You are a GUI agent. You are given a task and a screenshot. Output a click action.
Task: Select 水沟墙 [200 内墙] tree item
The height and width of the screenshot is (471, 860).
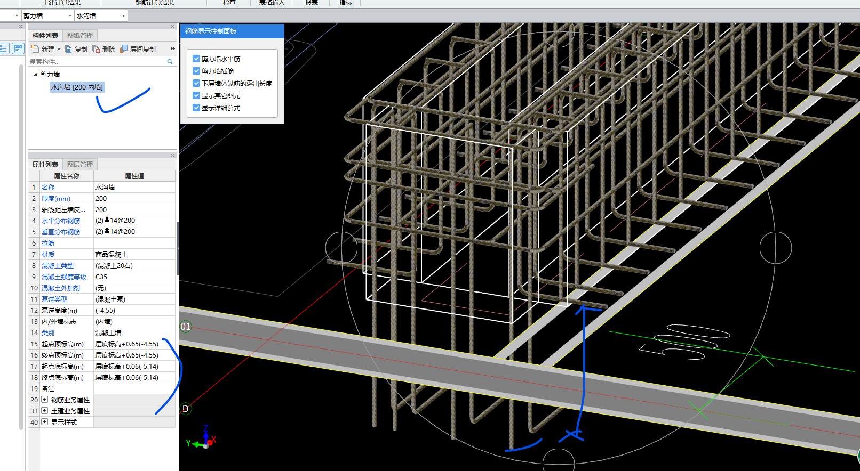coord(77,87)
